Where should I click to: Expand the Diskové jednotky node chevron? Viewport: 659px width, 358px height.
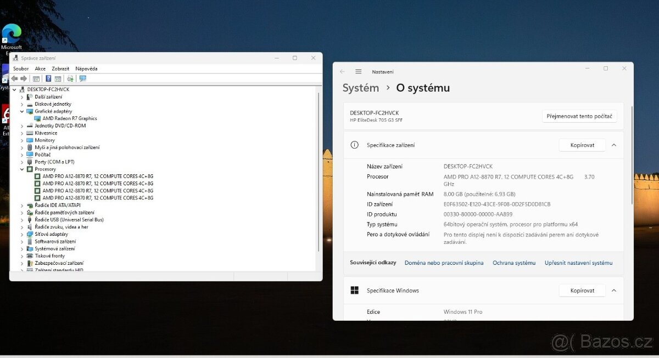click(x=22, y=104)
